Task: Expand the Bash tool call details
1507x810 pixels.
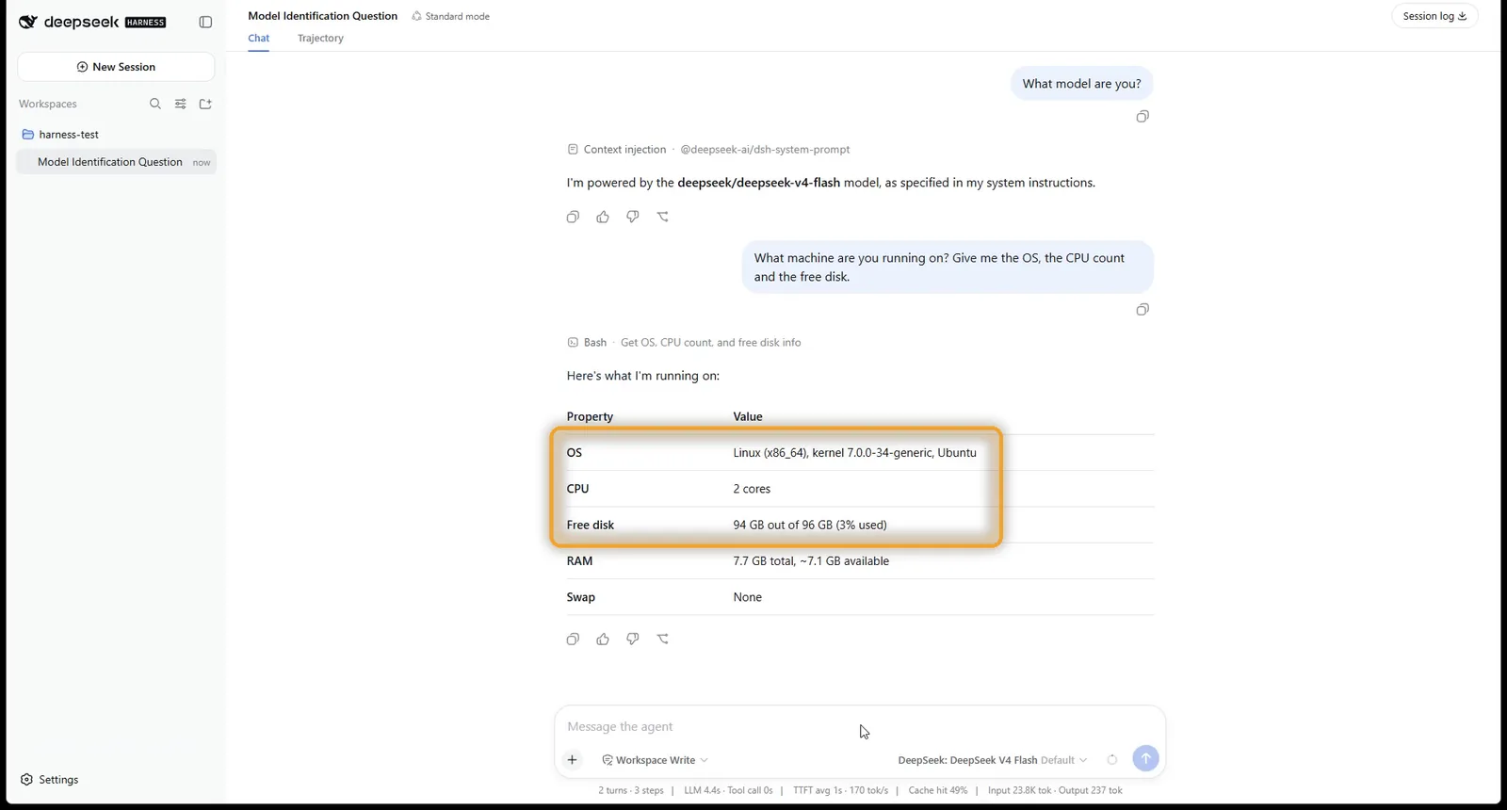Action: click(684, 343)
